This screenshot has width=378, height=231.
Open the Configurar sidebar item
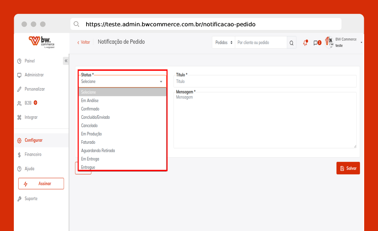click(33, 140)
